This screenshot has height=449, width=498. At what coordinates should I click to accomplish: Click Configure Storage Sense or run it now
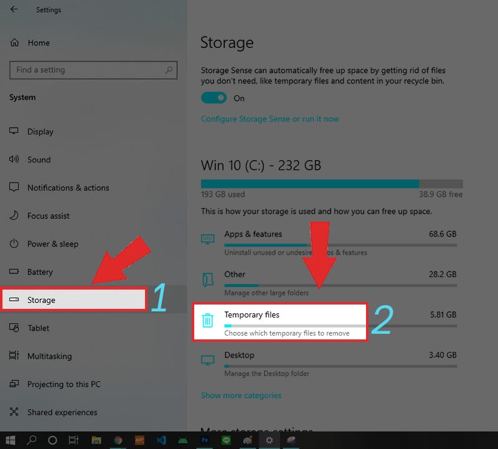270,119
